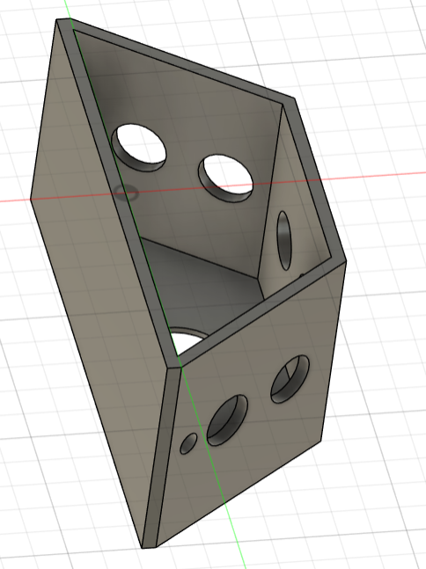Select the smallest hole on the front face
The height and width of the screenshot is (569, 426).
point(188,443)
